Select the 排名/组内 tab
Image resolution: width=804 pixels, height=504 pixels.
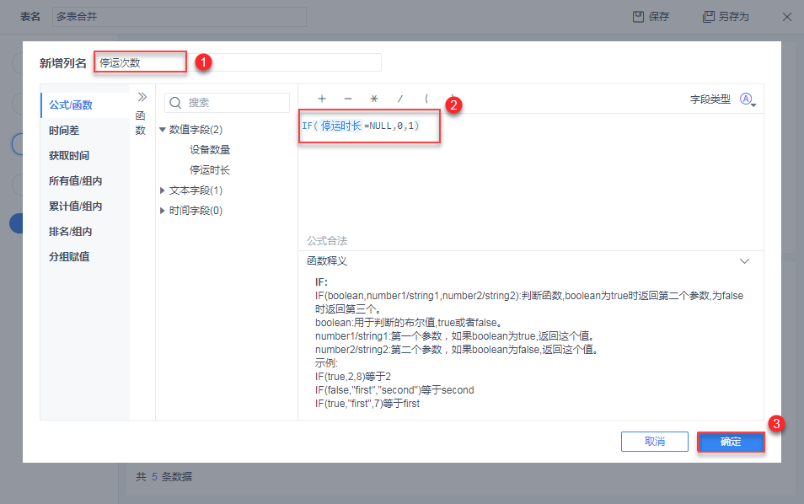85,231
